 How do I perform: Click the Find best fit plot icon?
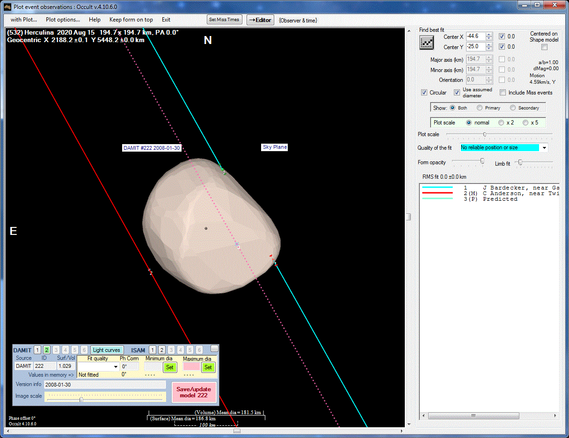pos(426,43)
